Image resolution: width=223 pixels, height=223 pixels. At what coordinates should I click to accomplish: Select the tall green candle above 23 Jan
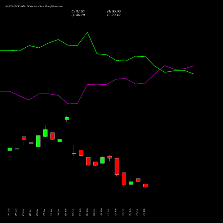pos(38,141)
